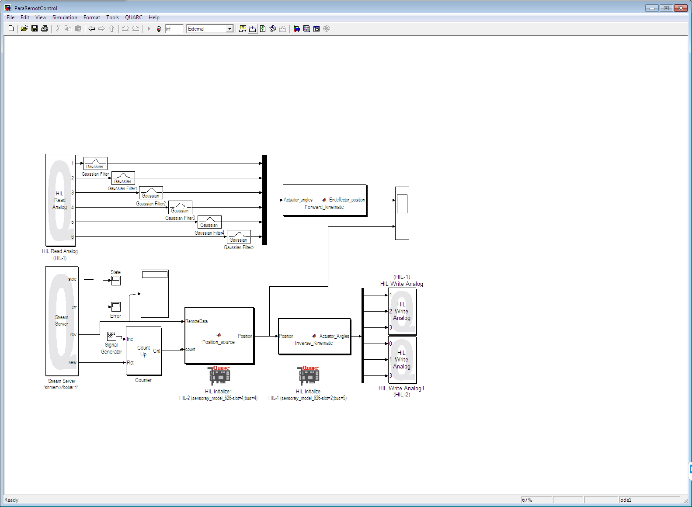Click the State display block
This screenshot has height=507, width=692.
click(x=116, y=281)
